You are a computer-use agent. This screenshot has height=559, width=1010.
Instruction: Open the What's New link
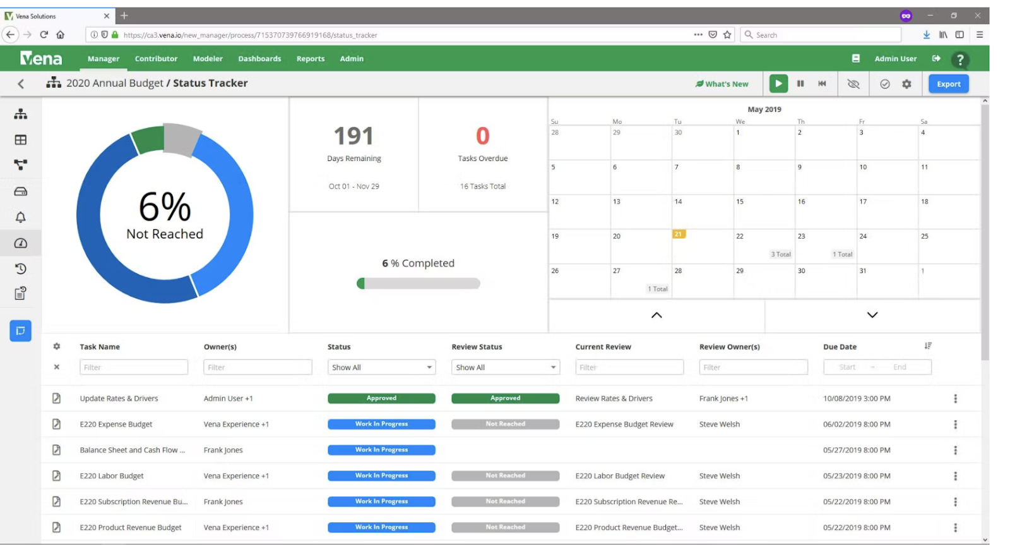tap(722, 83)
